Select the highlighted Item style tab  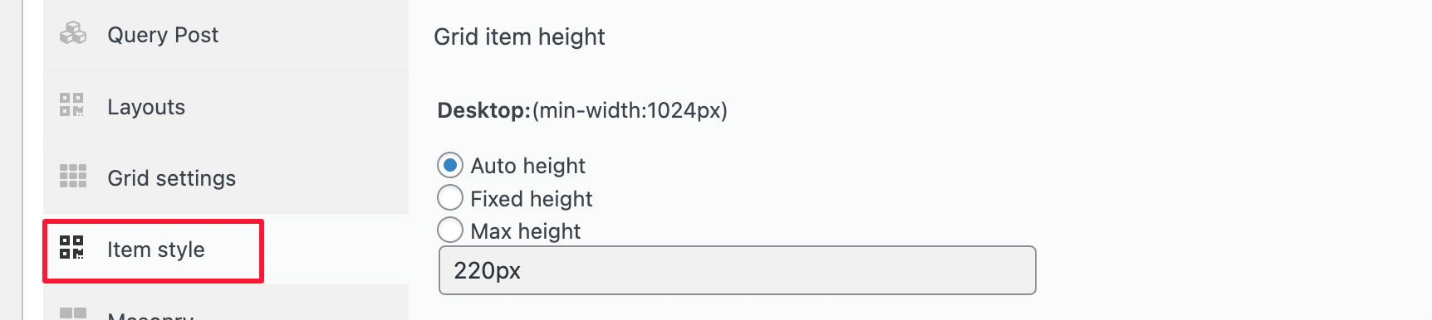154,250
